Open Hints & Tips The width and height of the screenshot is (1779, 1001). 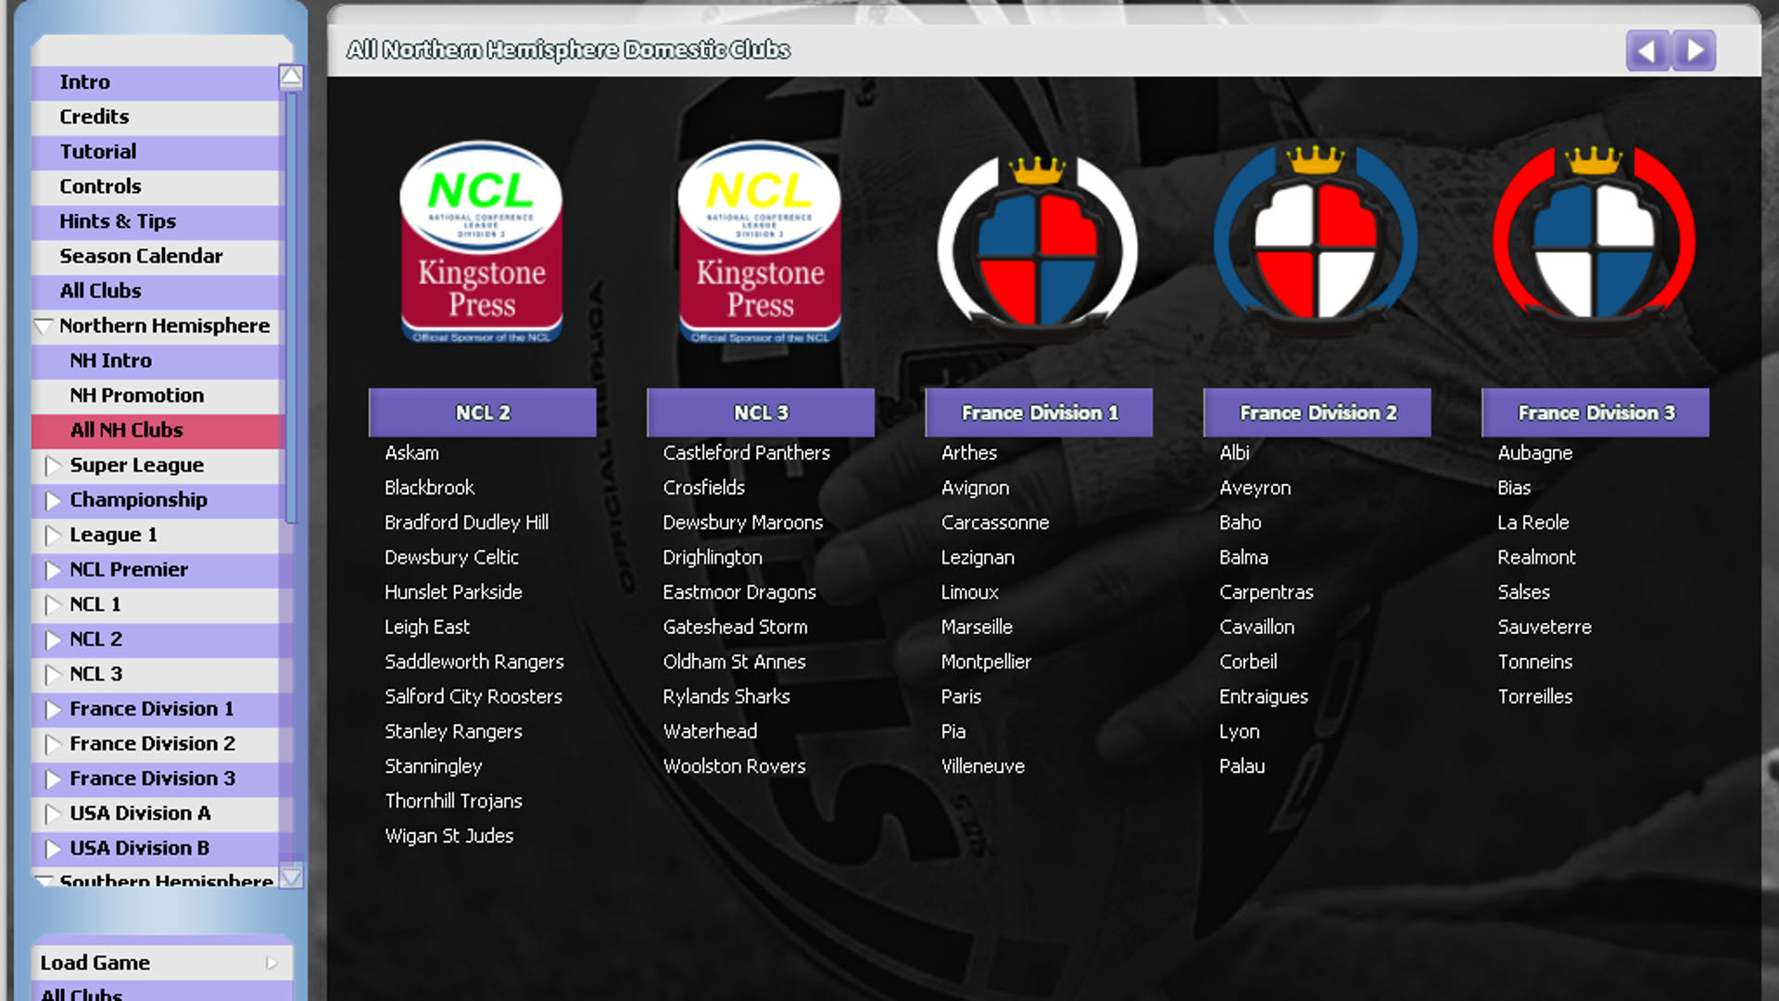tap(155, 222)
